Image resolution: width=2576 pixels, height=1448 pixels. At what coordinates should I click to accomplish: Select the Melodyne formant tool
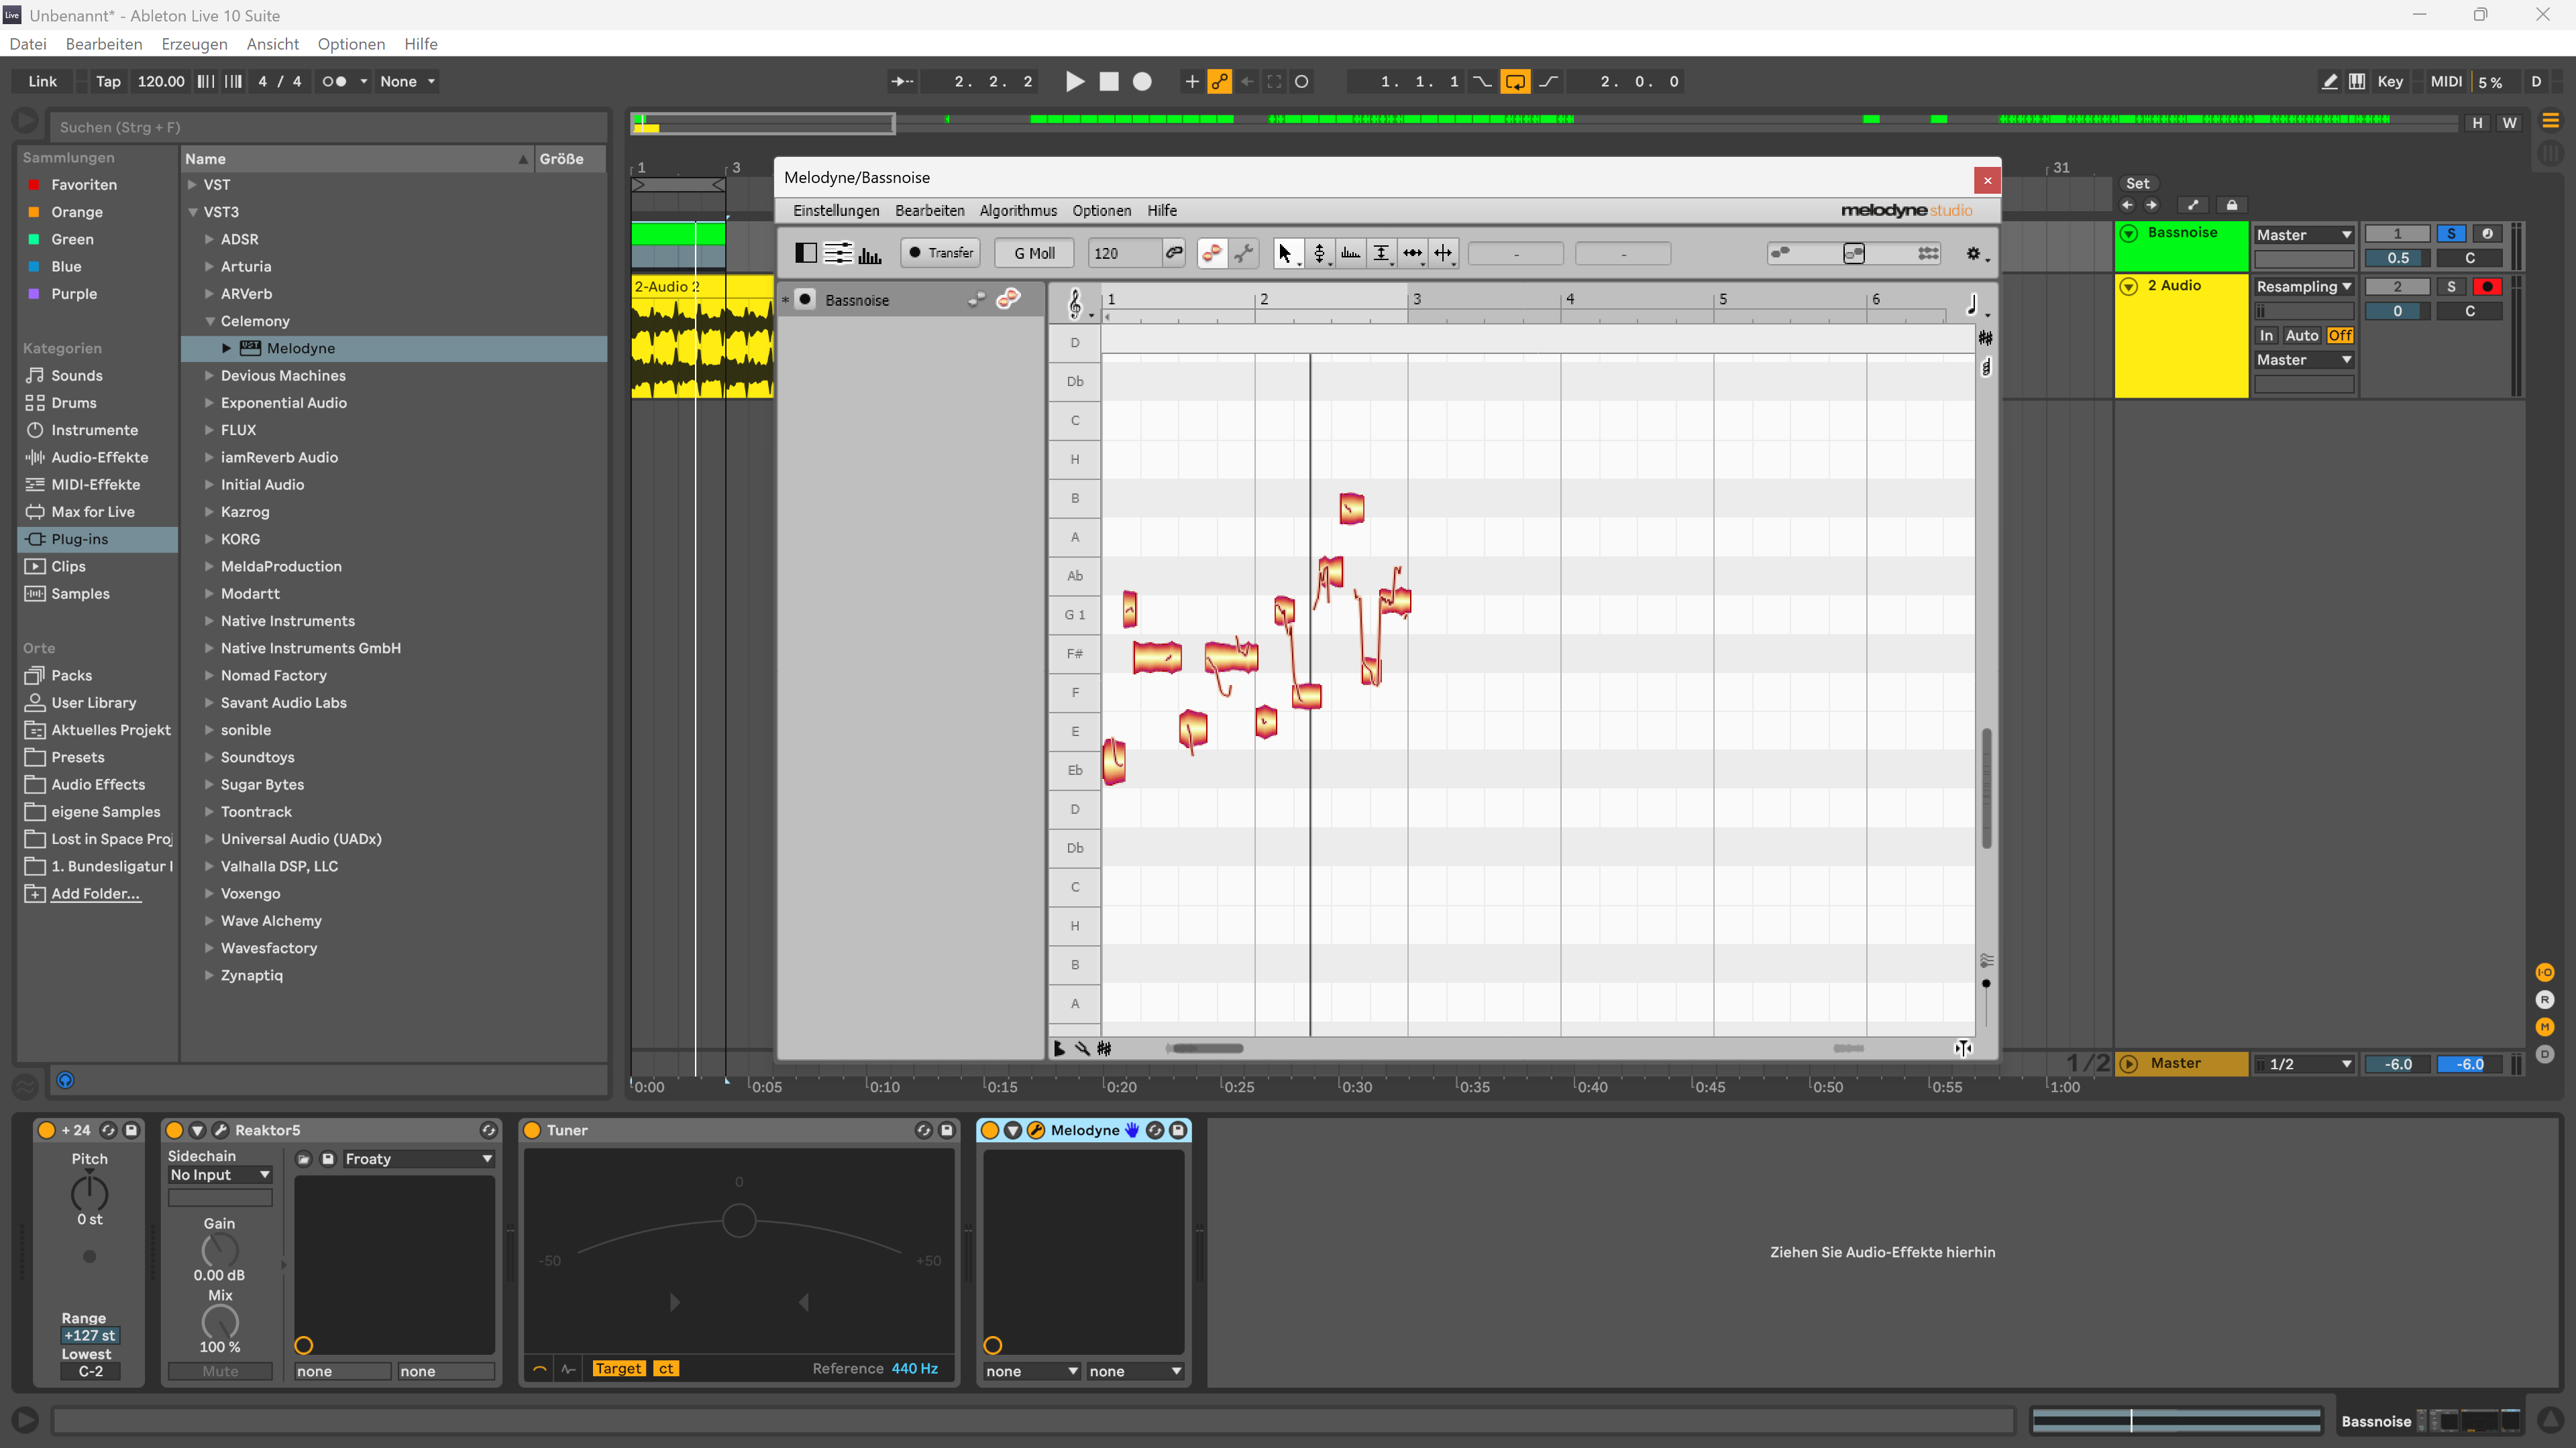coord(1351,253)
